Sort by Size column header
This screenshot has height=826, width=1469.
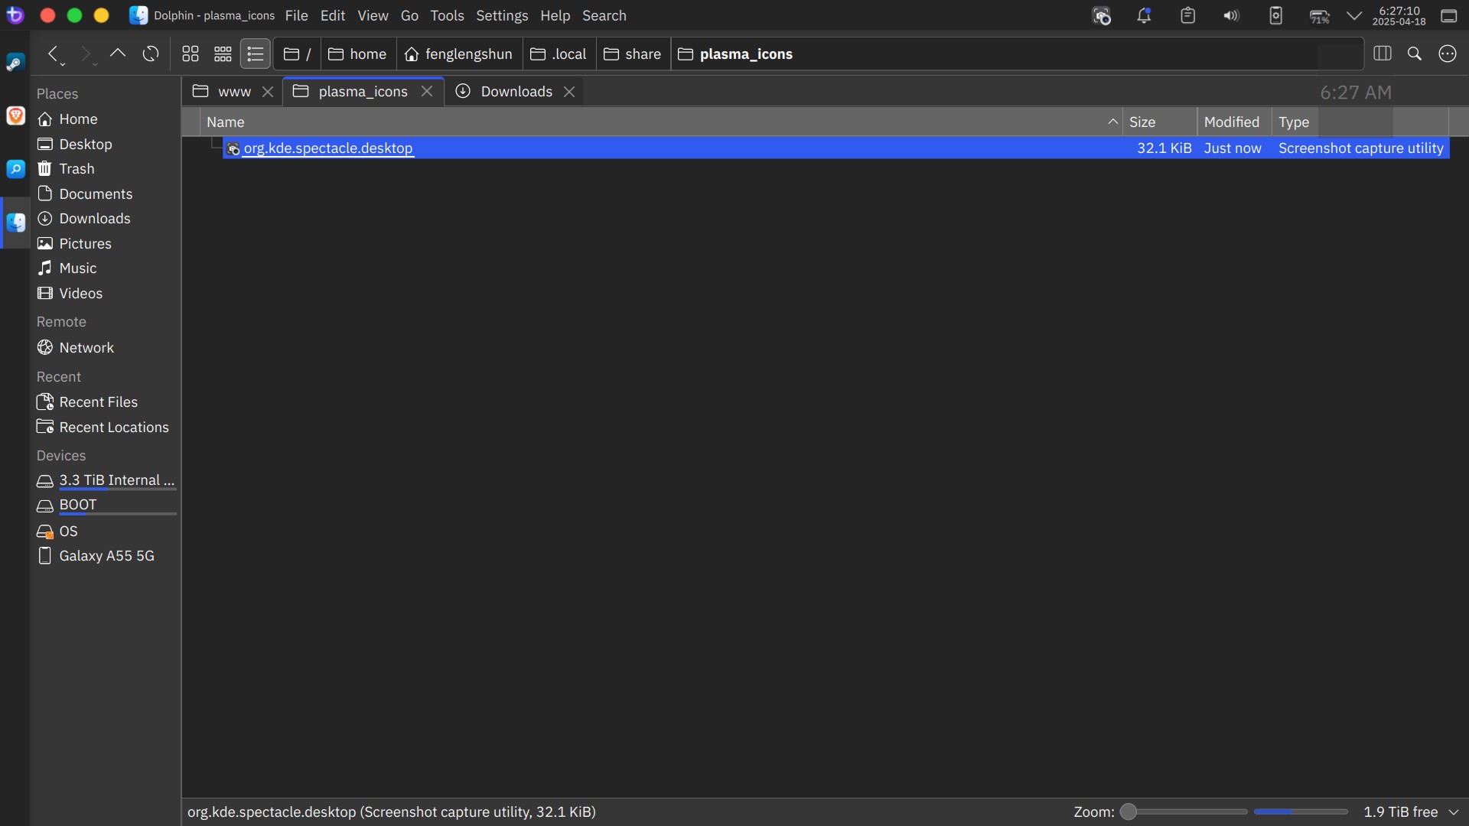click(x=1160, y=122)
